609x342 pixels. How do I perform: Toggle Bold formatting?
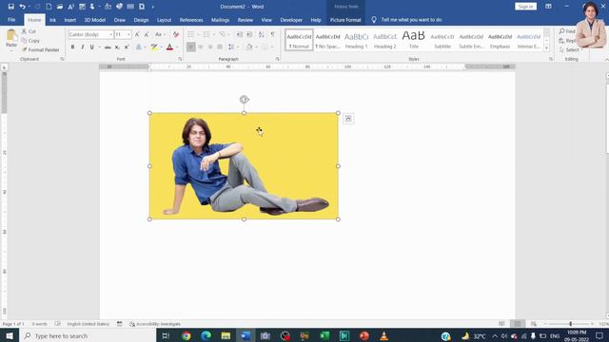click(x=72, y=47)
